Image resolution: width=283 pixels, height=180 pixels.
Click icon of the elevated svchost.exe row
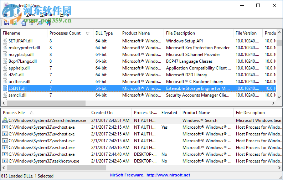tap(5, 127)
